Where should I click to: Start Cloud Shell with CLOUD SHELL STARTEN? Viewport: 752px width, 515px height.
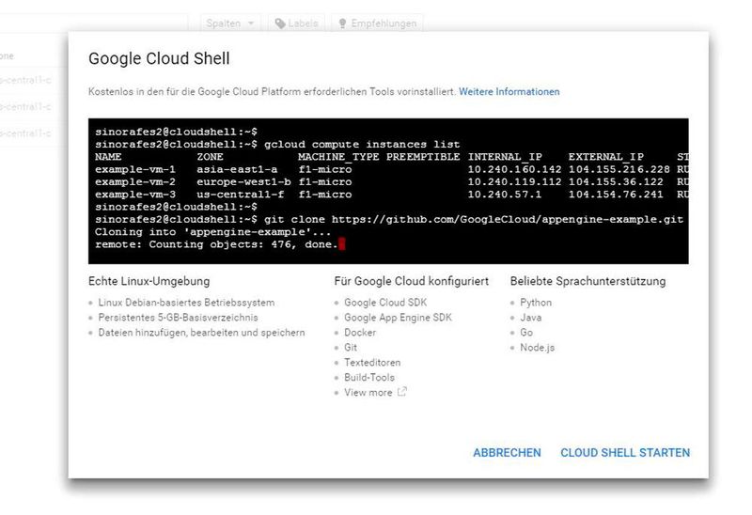point(625,453)
